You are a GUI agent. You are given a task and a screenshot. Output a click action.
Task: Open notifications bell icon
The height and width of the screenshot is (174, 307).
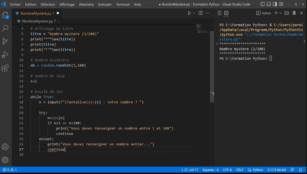tap(300, 170)
